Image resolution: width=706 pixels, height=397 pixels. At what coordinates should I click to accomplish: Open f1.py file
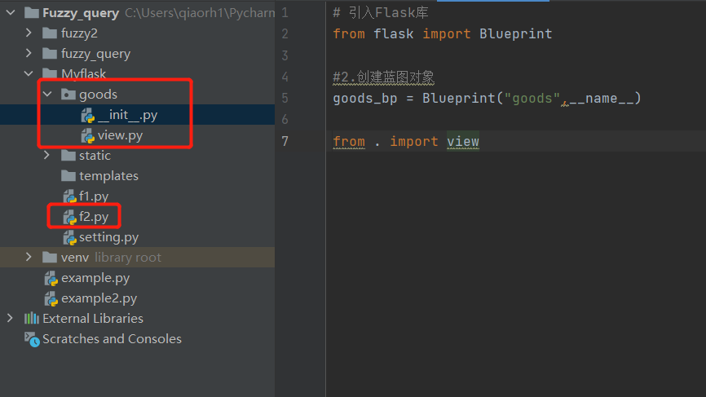pyautogui.click(x=94, y=196)
